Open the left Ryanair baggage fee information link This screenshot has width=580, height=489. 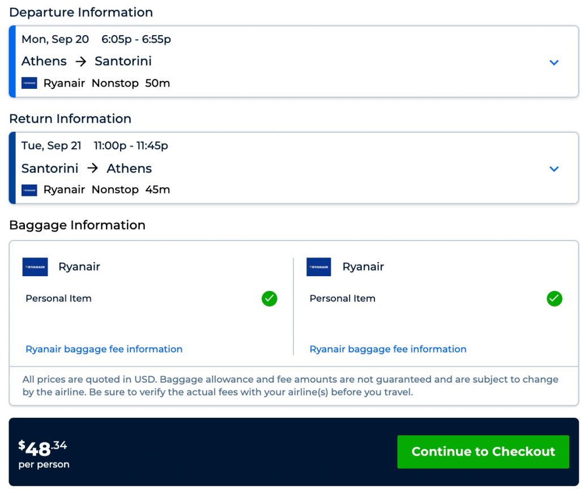coord(104,349)
